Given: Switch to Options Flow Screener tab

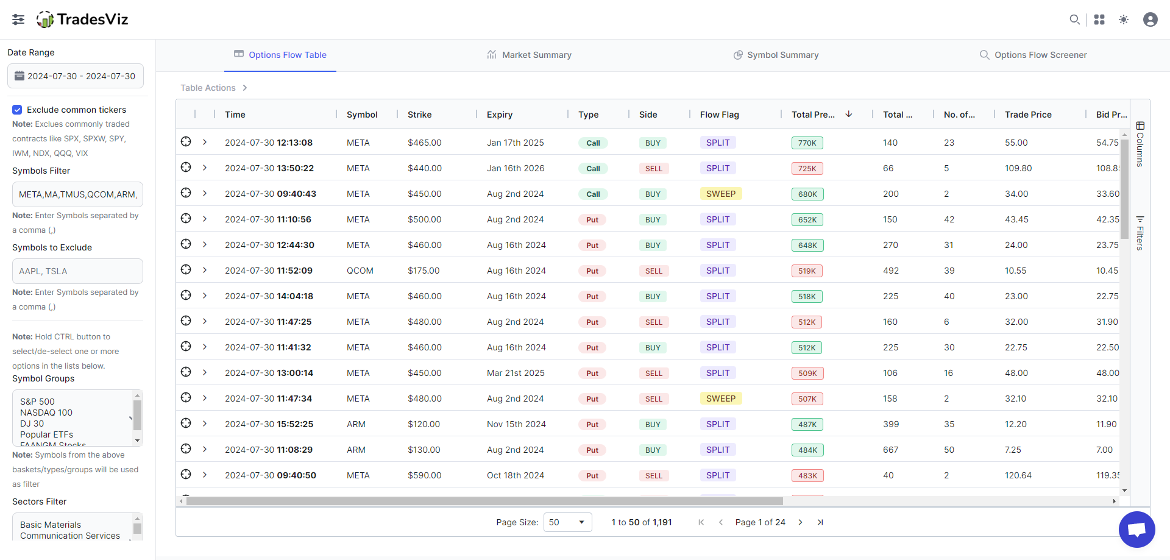Looking at the screenshot, I should pos(1033,55).
